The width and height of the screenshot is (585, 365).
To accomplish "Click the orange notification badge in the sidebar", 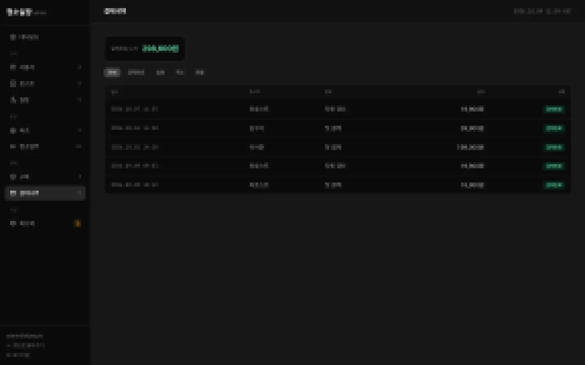I will [x=78, y=223].
